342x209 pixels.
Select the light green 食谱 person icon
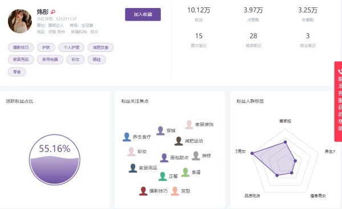(185, 173)
